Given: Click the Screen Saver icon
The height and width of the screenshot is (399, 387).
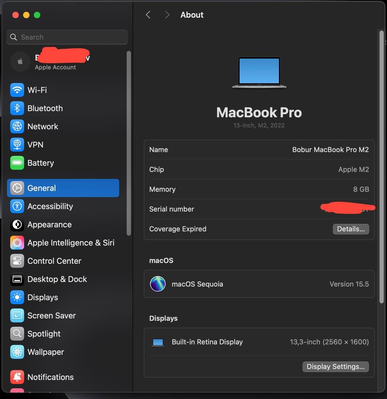Looking at the screenshot, I should (17, 315).
